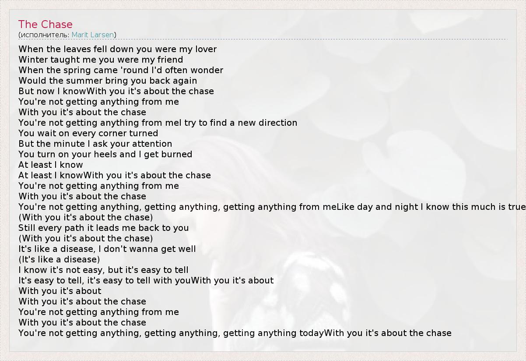Screen dimensions: 526x361
Task: Click the line Still every path leads me back
Action: 103,228
